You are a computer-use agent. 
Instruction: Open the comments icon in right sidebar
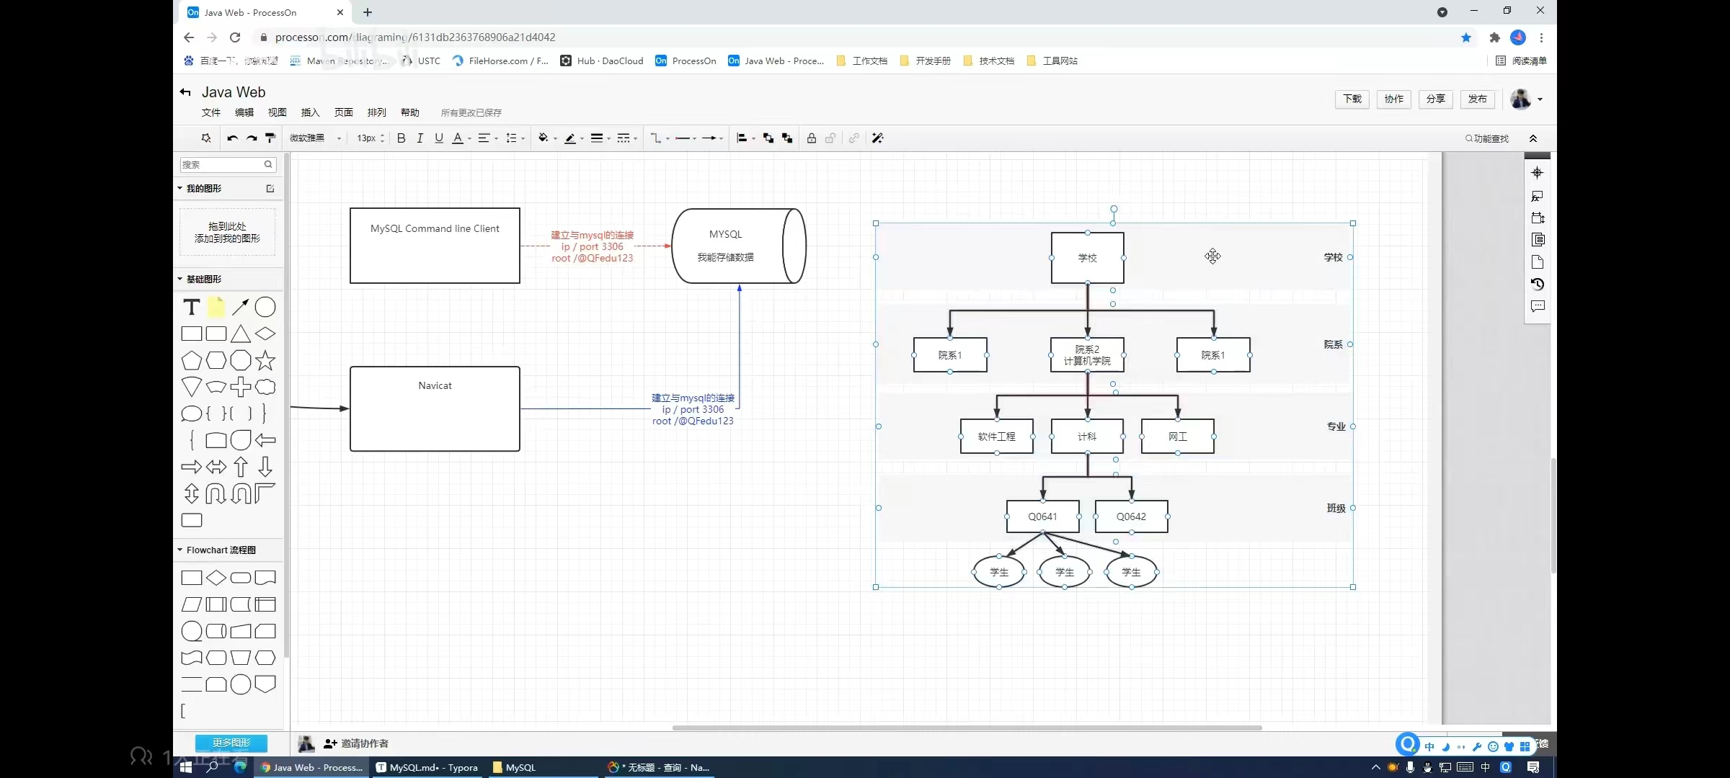pos(1537,306)
